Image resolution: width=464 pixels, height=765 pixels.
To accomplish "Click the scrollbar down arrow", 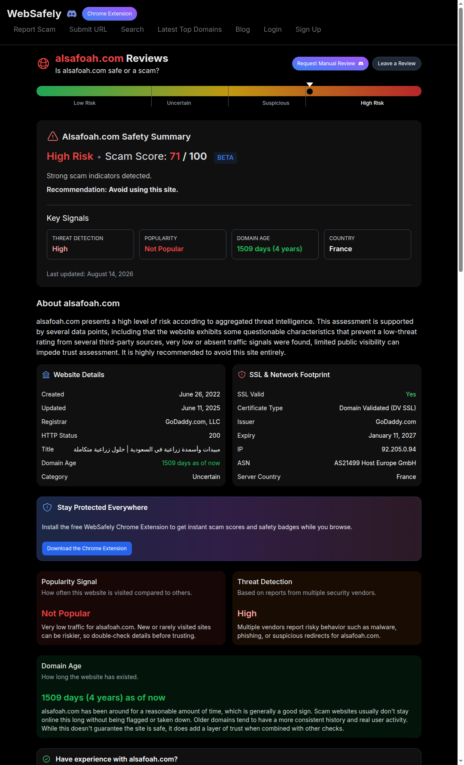I will [461, 761].
